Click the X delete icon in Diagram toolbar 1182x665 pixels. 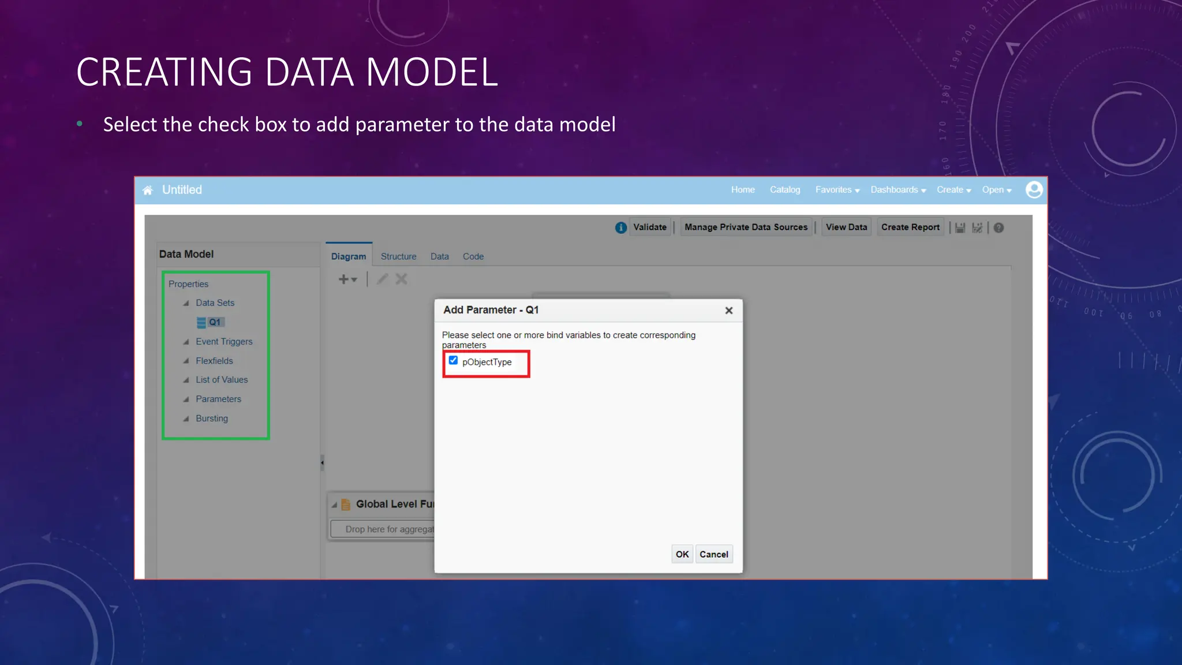click(402, 279)
